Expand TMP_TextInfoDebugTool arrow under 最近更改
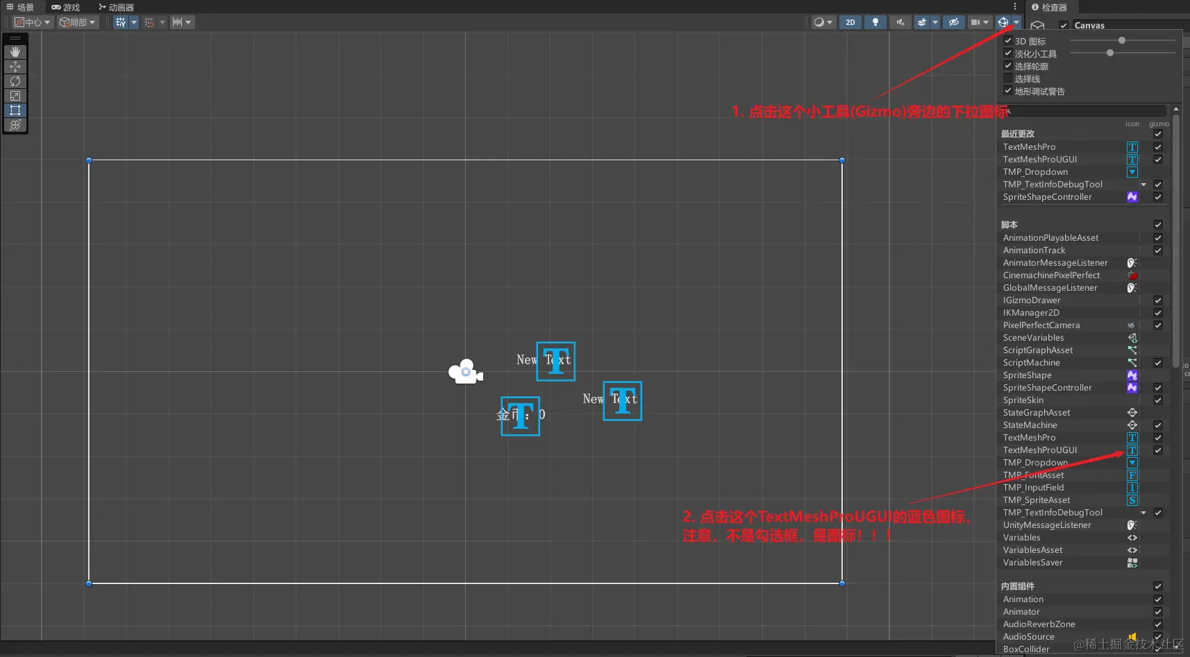The width and height of the screenshot is (1190, 657). 1143,185
